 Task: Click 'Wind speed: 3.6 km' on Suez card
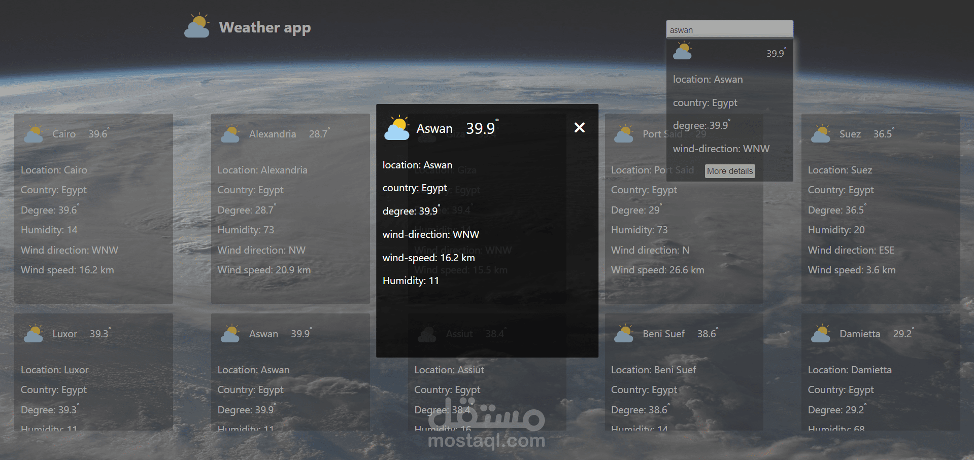point(852,270)
